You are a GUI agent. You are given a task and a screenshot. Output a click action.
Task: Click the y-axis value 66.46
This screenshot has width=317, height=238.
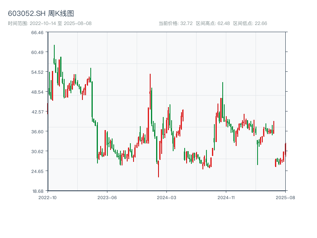tap(37, 33)
